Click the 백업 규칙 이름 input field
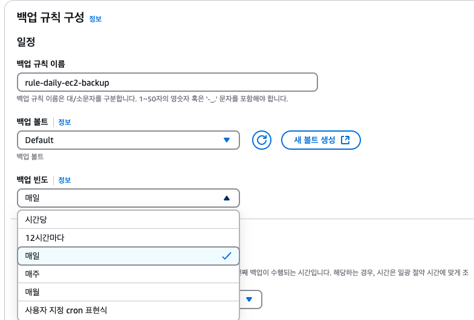 167,82
